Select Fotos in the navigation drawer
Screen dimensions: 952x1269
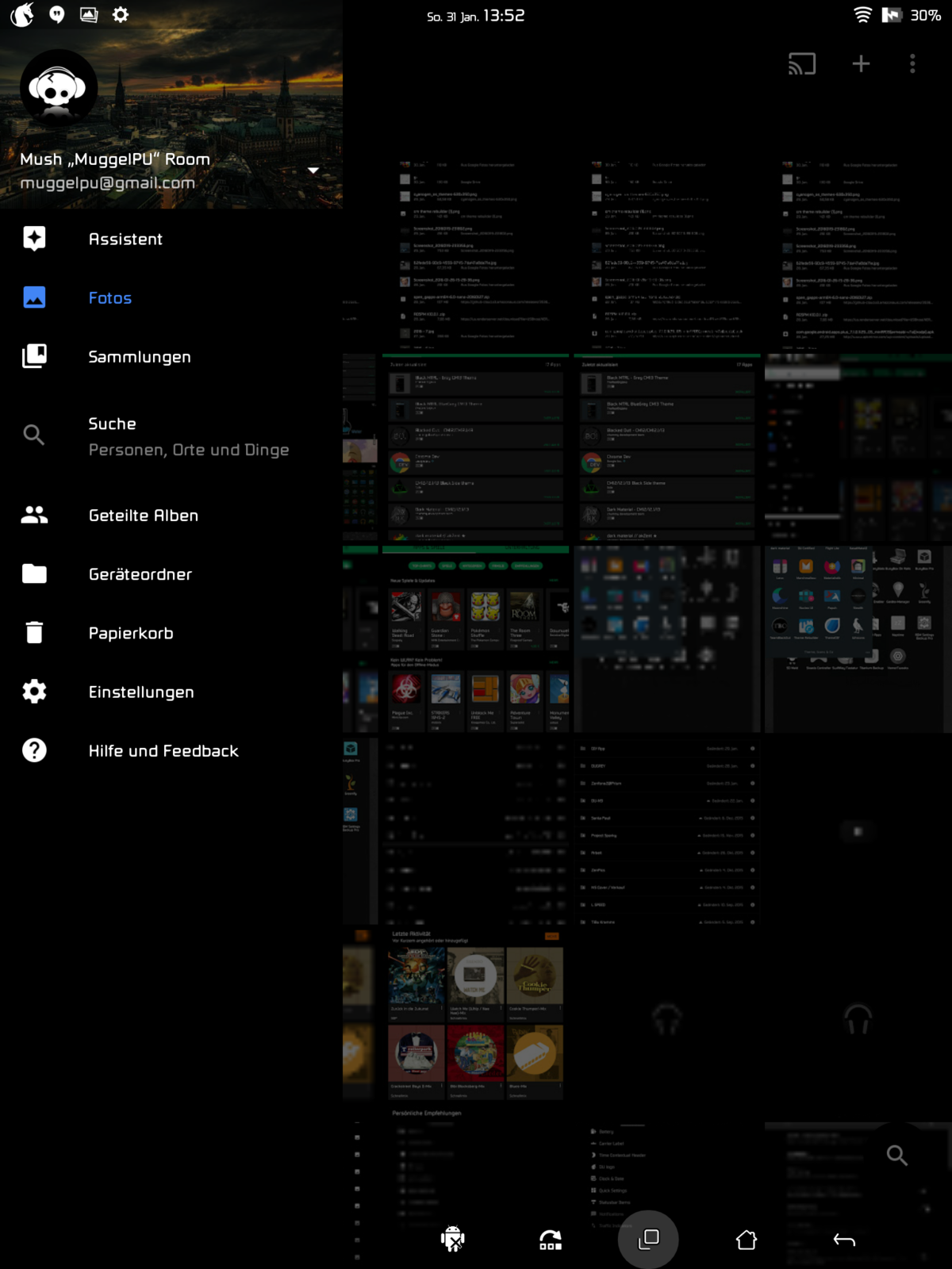(109, 298)
